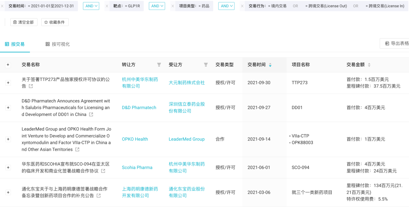The width and height of the screenshot is (409, 207).
Task: Open external link for D&D Pharmatech announcement
Action: tap(91, 114)
